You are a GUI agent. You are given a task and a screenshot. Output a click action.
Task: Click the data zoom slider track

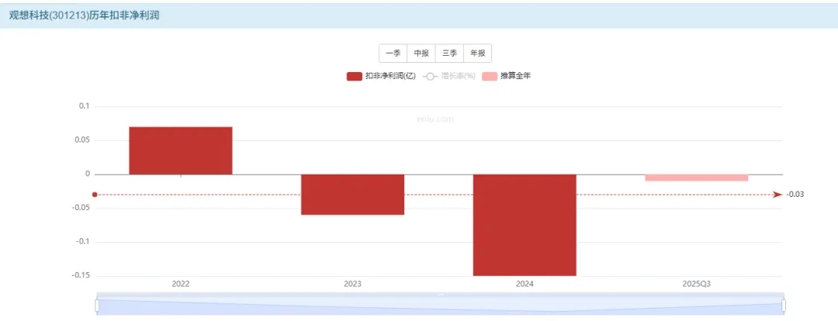tap(441, 305)
